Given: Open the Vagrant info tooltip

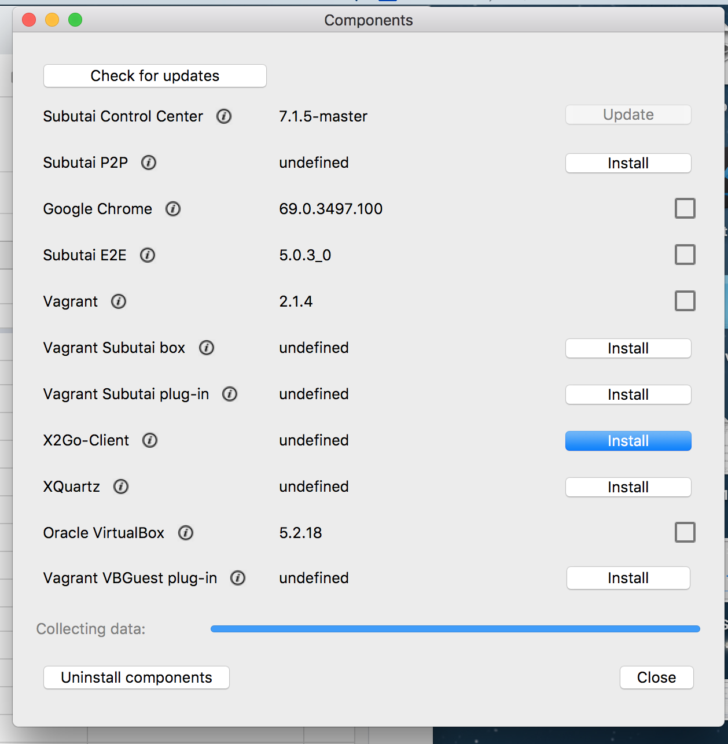Looking at the screenshot, I should click(118, 301).
